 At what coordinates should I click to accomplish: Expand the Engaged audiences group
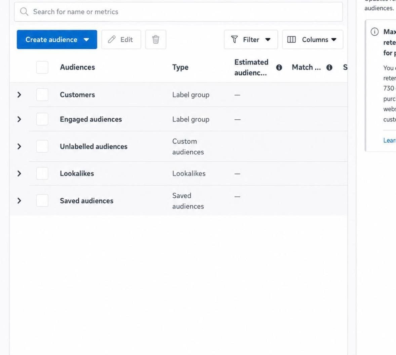point(19,119)
